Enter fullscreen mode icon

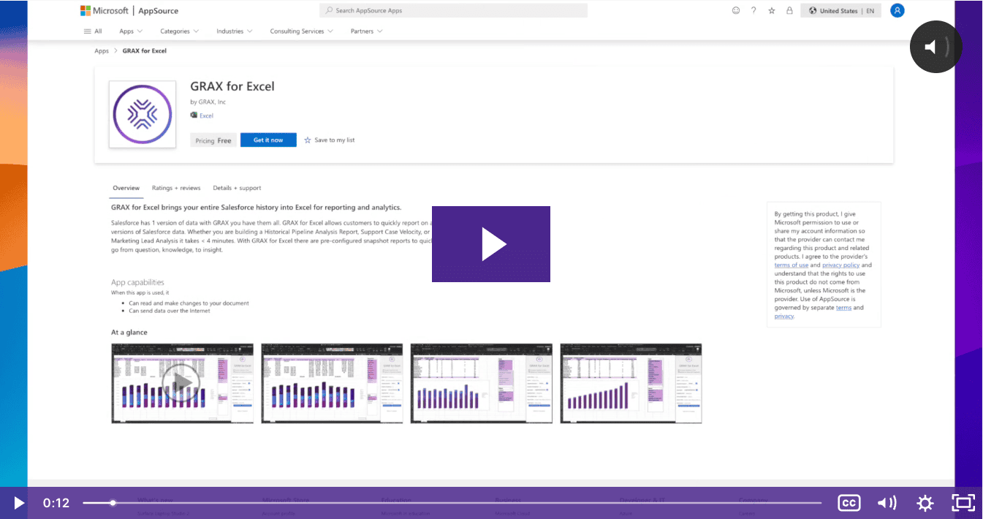click(x=963, y=503)
